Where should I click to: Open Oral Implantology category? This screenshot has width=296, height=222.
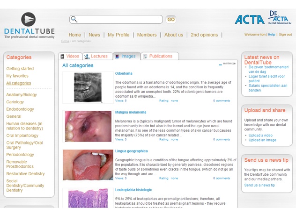pyautogui.click(x=22, y=136)
